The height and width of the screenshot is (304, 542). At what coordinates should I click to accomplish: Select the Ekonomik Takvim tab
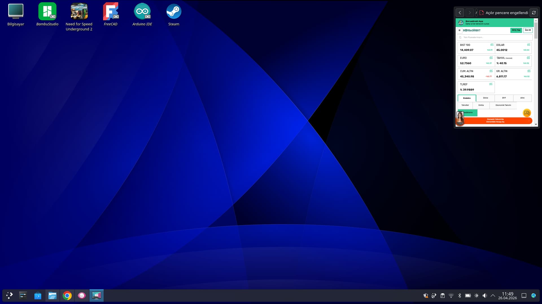503,105
